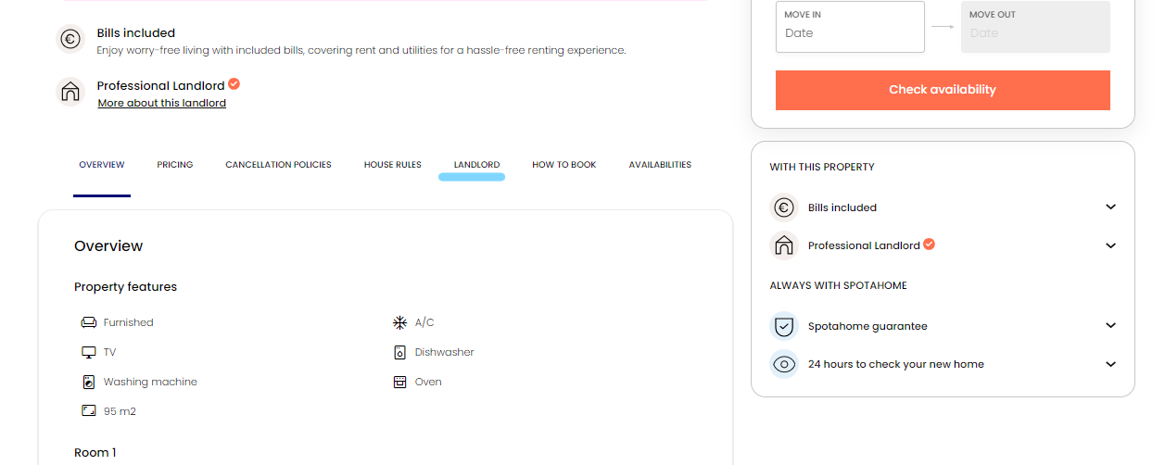
Task: Open the Landlord tab
Action: tap(477, 165)
